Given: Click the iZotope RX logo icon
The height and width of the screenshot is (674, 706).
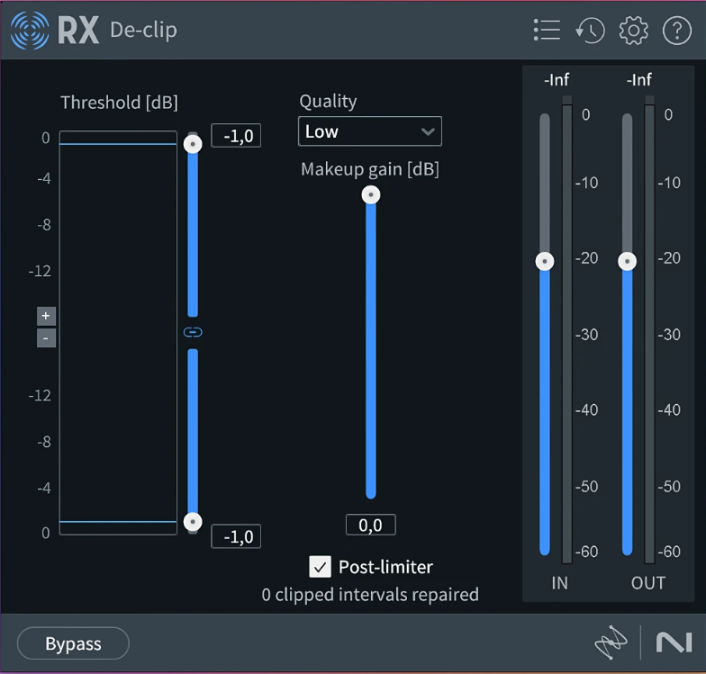Looking at the screenshot, I should pos(31,30).
